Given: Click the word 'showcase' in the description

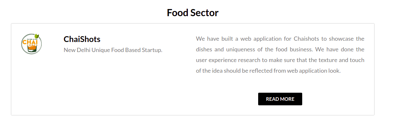Looking at the screenshot, I should click(x=341, y=39).
